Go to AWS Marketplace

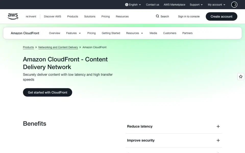(174, 5)
